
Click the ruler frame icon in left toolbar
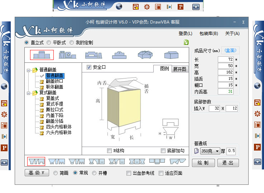(4, 126)
